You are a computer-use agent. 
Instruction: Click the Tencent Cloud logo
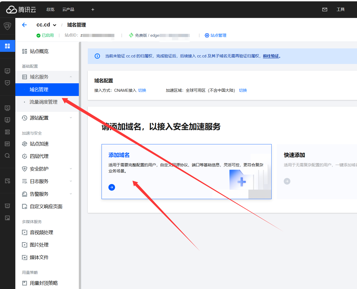21,10
